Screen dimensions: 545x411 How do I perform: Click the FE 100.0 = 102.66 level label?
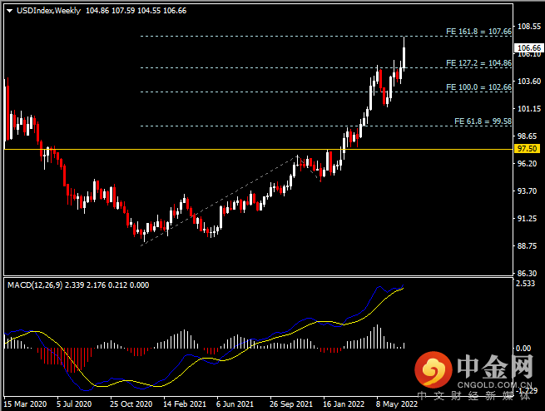478,87
